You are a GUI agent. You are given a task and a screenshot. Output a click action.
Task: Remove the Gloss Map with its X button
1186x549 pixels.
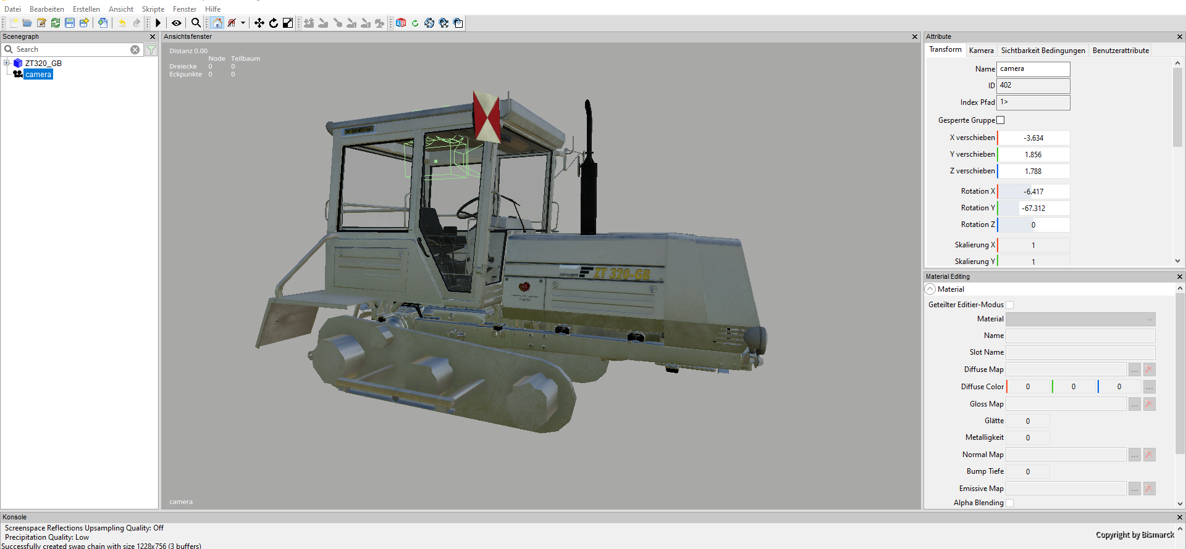(1150, 404)
